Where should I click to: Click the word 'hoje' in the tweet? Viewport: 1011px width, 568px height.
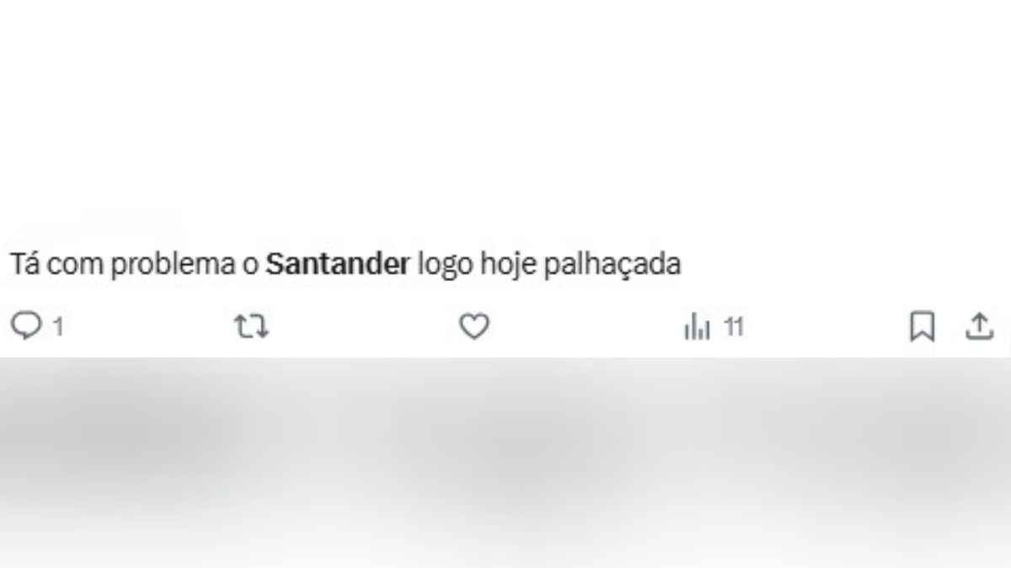point(508,266)
